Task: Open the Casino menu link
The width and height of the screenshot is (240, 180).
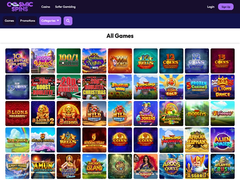Action: click(x=46, y=7)
